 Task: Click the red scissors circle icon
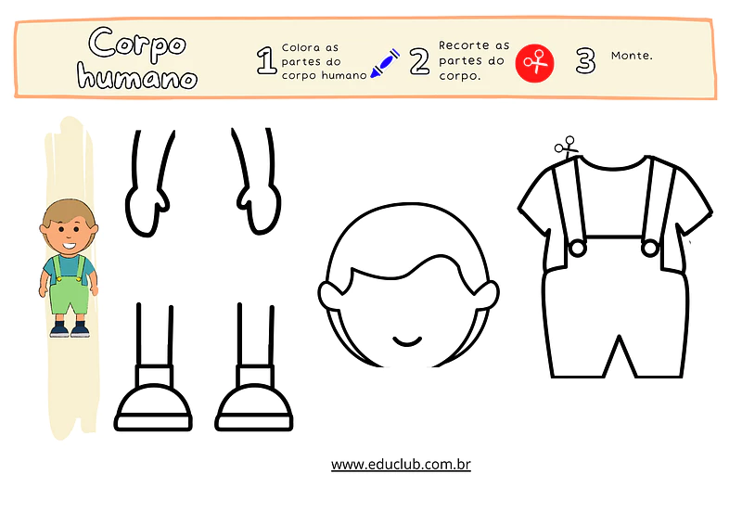pyautogui.click(x=534, y=62)
